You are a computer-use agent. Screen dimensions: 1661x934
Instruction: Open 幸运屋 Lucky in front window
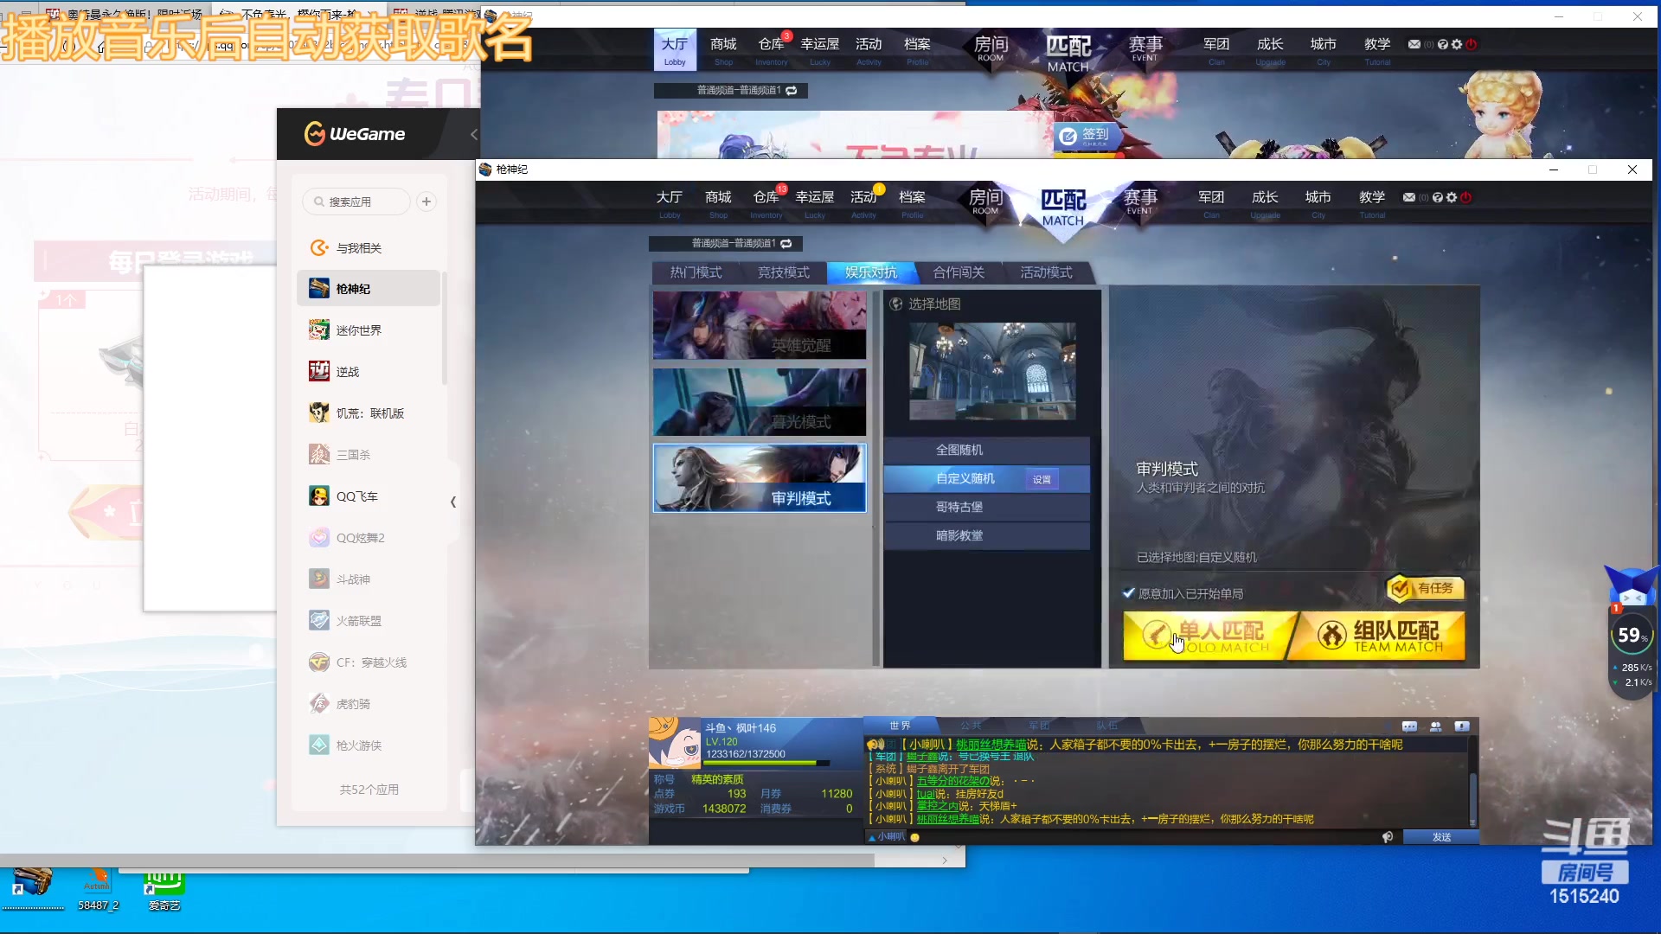pos(815,203)
